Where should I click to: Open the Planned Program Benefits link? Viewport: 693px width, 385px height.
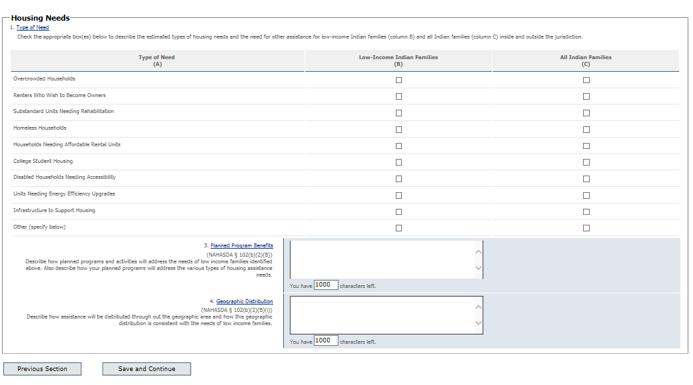click(241, 246)
